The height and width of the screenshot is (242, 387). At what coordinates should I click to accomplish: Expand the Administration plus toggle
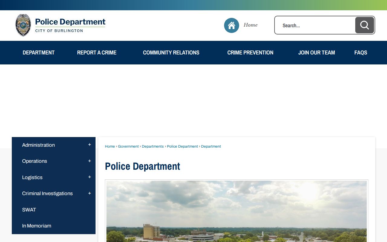pyautogui.click(x=89, y=145)
